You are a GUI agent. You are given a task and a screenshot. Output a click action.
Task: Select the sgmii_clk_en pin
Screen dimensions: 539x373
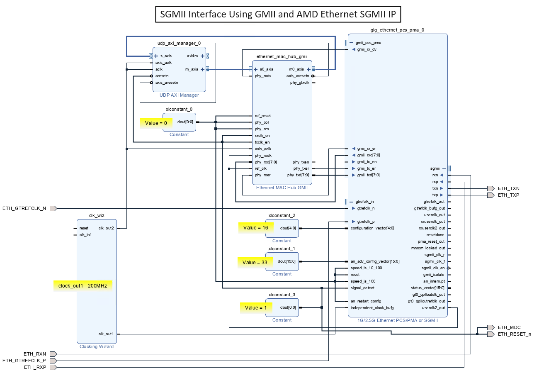[433, 268]
